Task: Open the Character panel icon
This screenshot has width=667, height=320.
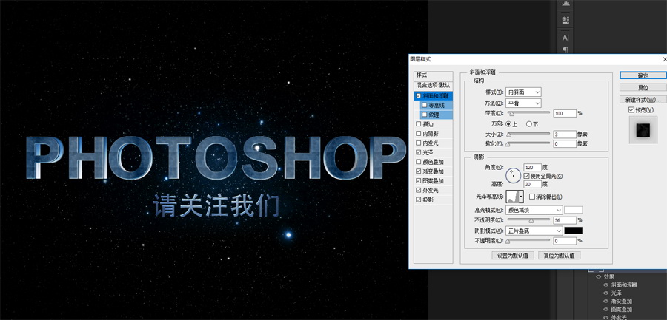Action: point(565,38)
